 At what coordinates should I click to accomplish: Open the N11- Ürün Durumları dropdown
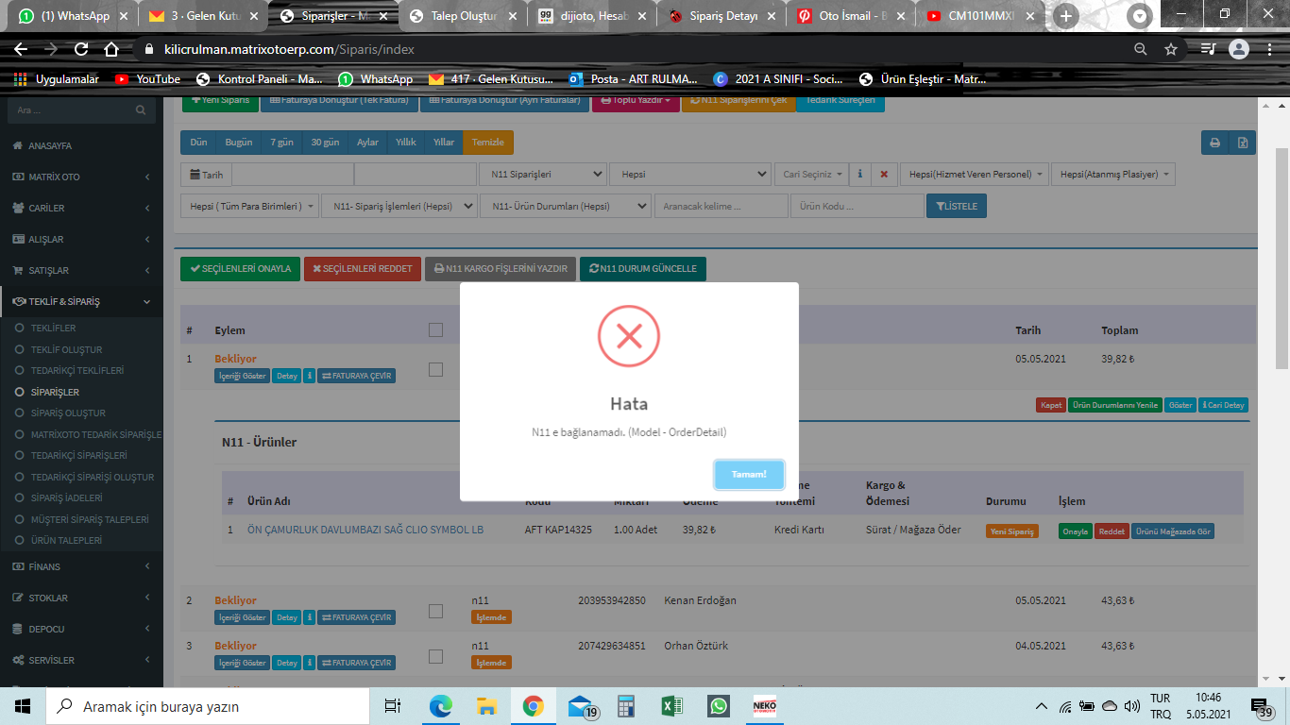(x=565, y=206)
